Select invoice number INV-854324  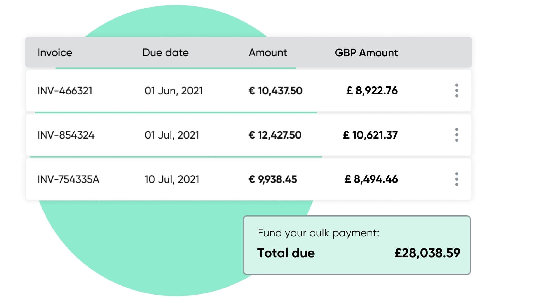coord(66,135)
